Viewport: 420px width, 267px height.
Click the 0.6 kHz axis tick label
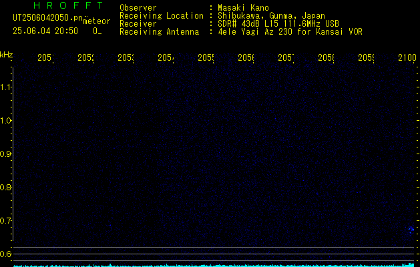(x=5, y=254)
